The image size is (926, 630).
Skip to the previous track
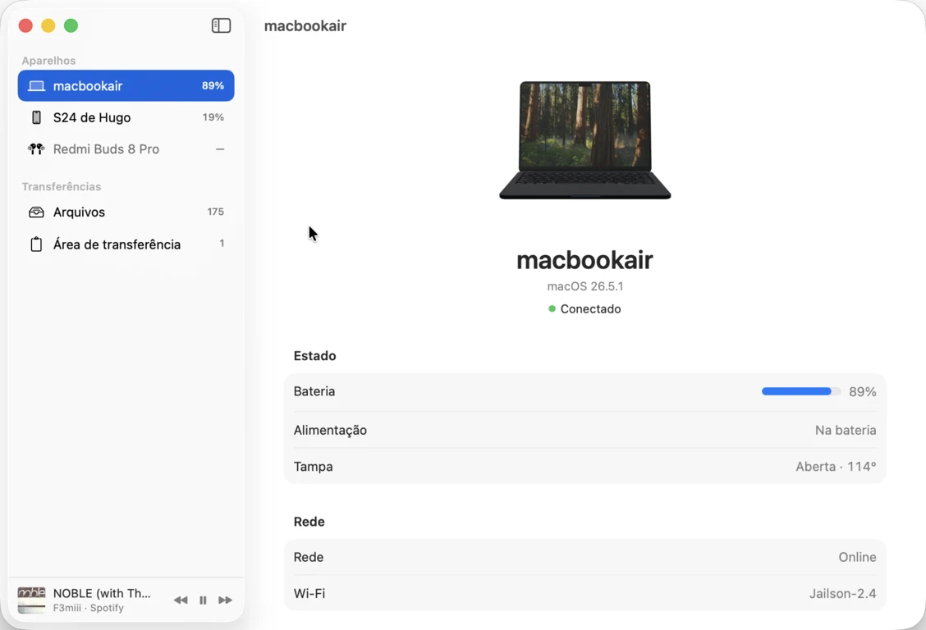(x=181, y=600)
